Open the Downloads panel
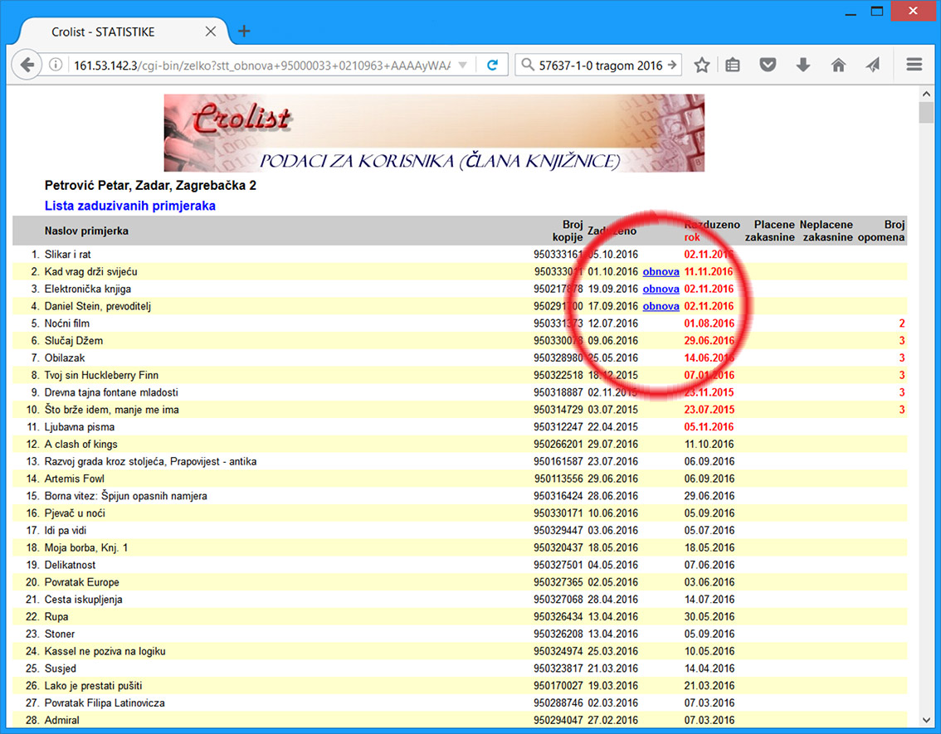The image size is (941, 734). [802, 66]
